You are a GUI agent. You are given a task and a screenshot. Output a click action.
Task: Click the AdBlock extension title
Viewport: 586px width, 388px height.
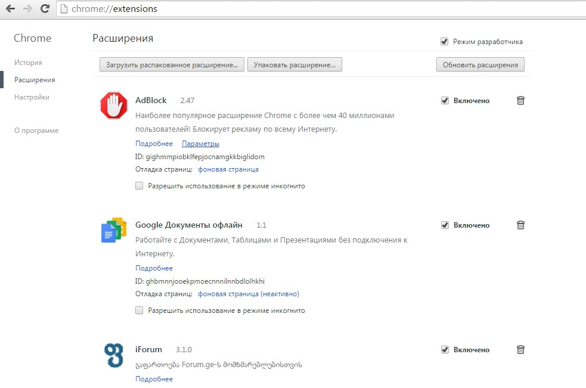tap(151, 100)
